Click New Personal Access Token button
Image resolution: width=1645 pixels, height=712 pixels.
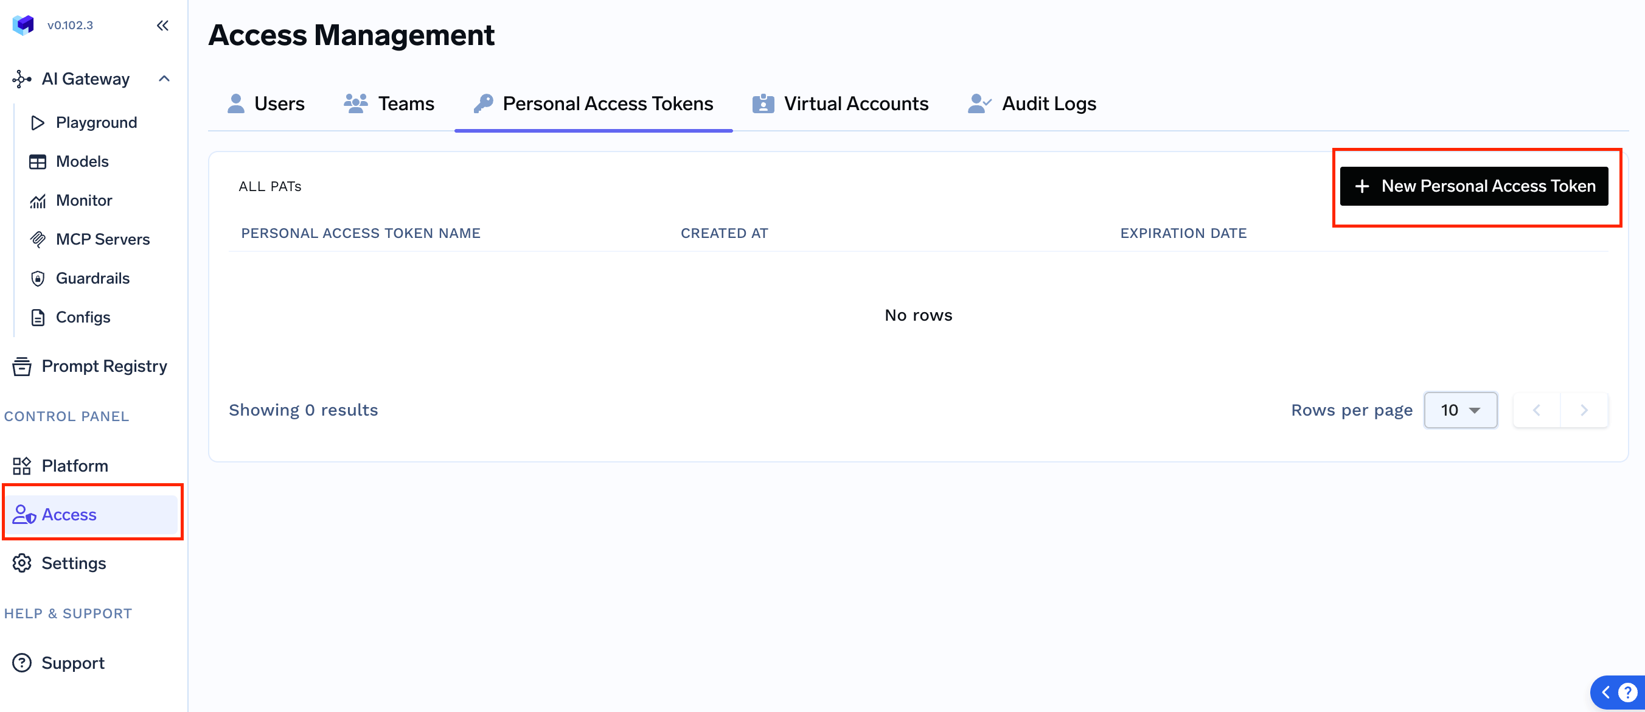1473,186
